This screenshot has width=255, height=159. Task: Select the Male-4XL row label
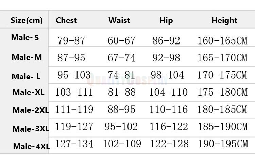(x=31, y=146)
